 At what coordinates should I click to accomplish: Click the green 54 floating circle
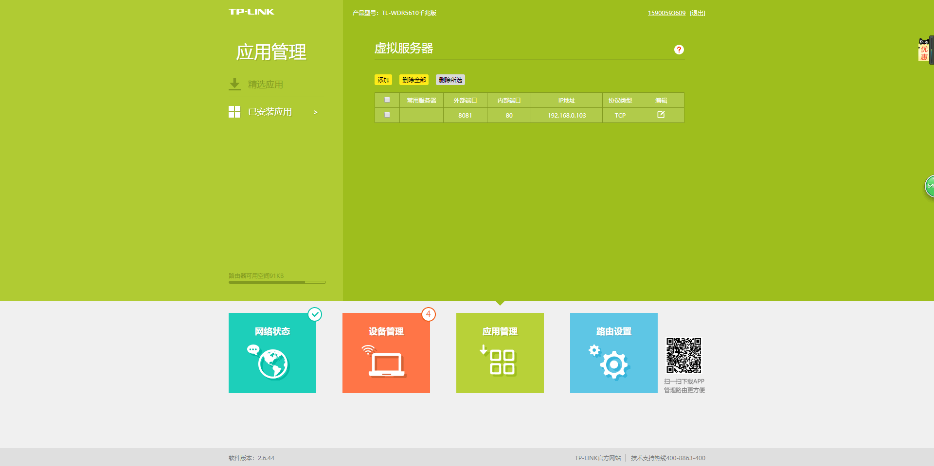930,186
